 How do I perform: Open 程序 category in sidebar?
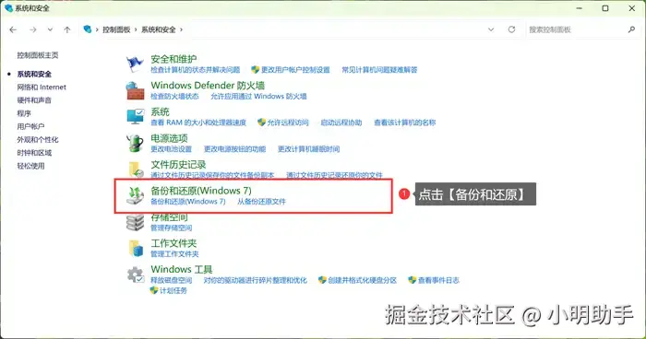point(24,113)
